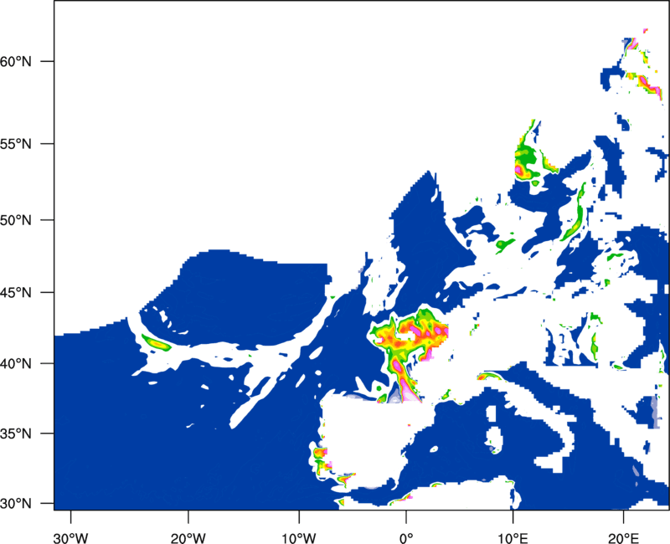The width and height of the screenshot is (670, 544).
Task: Click the 30°W longitude label
Action: (x=71, y=538)
